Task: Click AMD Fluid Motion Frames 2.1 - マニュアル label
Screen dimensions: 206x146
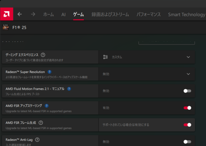Action: pyautogui.click(x=35, y=89)
